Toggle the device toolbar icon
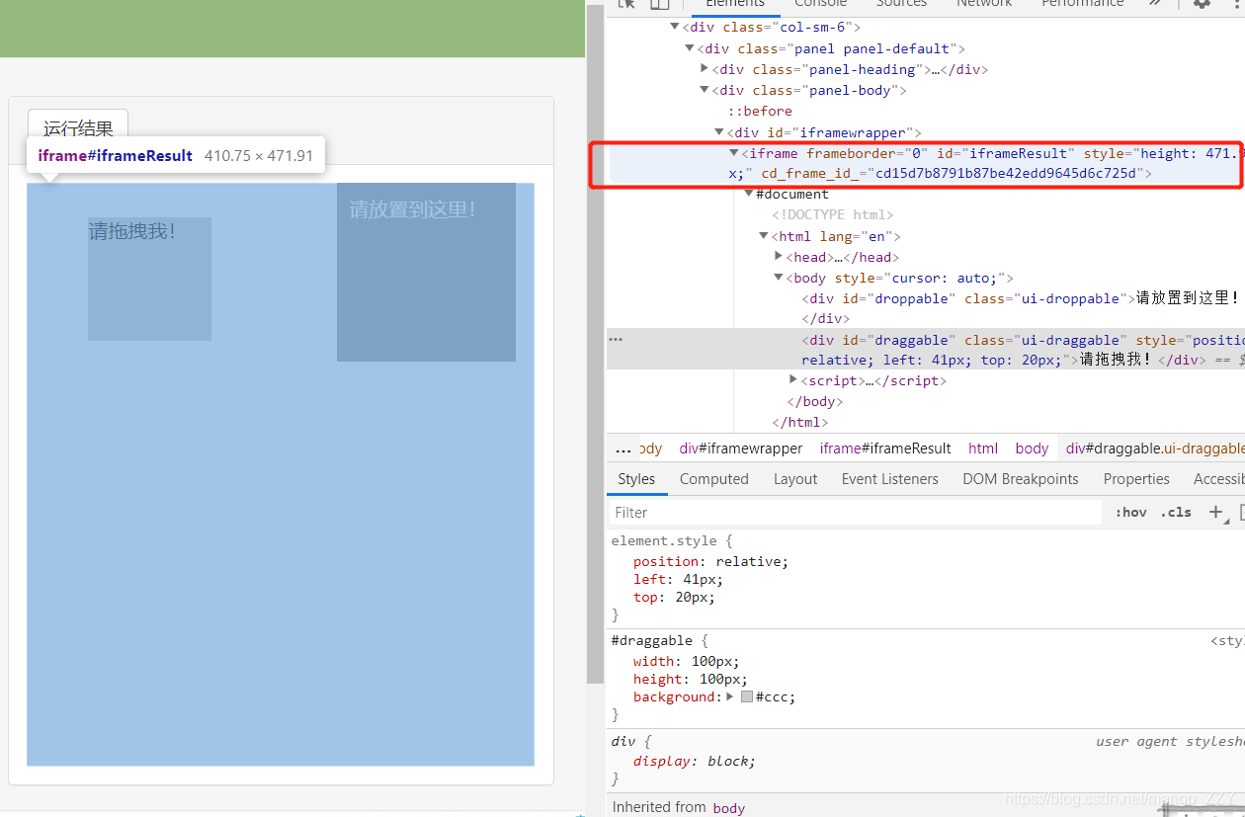The height and width of the screenshot is (817, 1245). click(x=659, y=3)
